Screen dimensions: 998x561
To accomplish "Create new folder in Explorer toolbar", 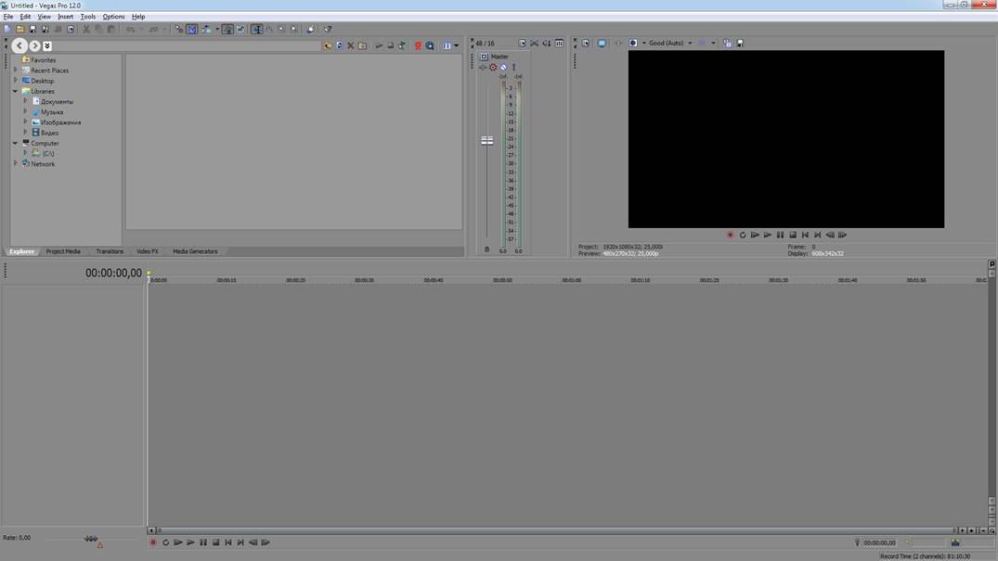I will 362,45.
